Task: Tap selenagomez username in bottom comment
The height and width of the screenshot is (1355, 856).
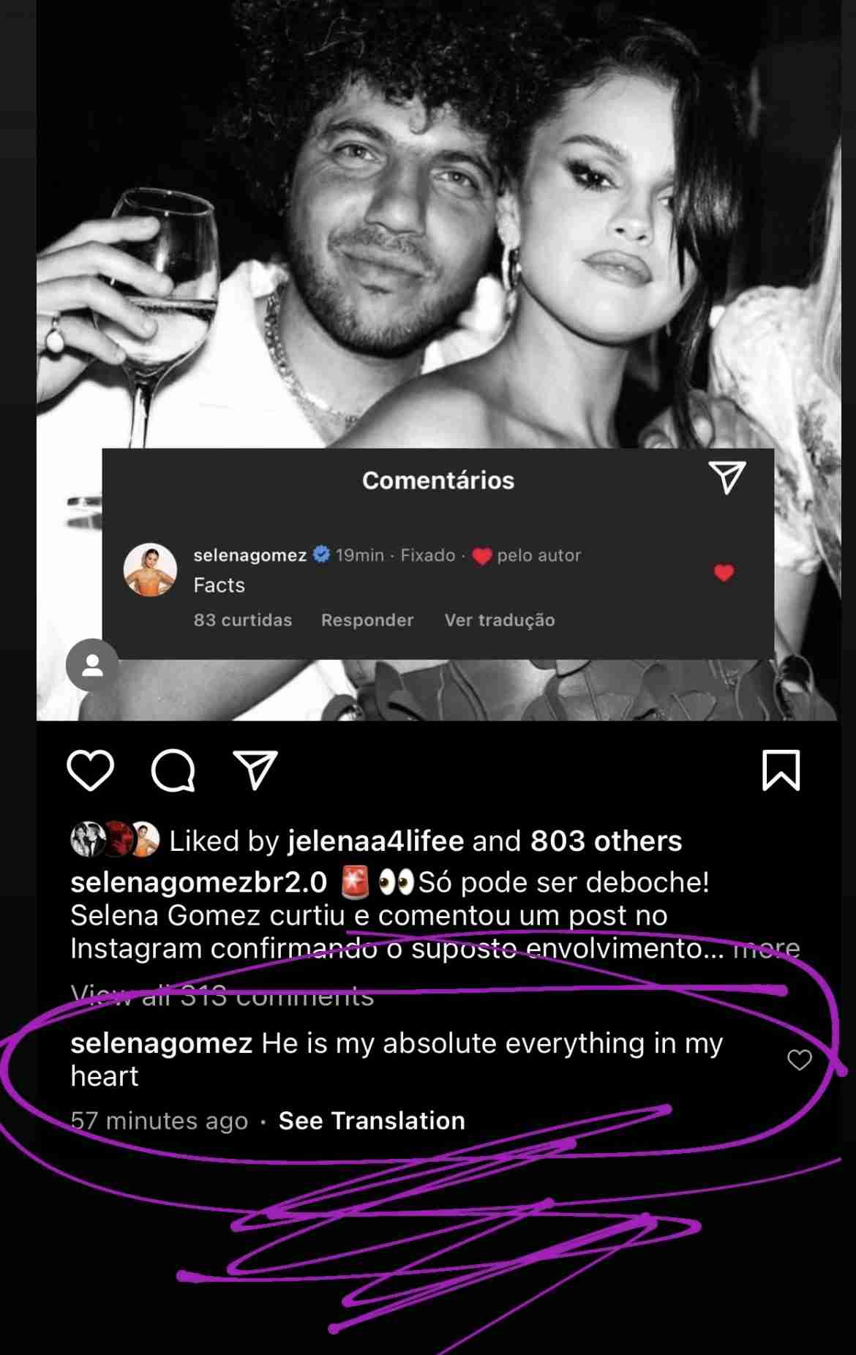Action: coord(161,1043)
